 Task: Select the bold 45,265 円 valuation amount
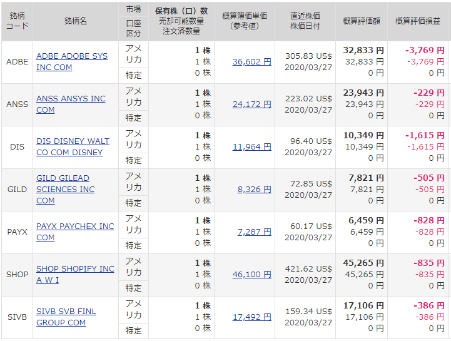tap(363, 263)
